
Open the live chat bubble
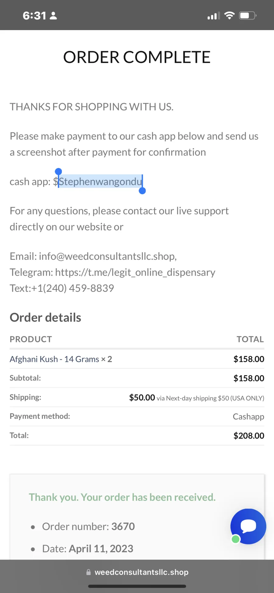click(x=248, y=526)
